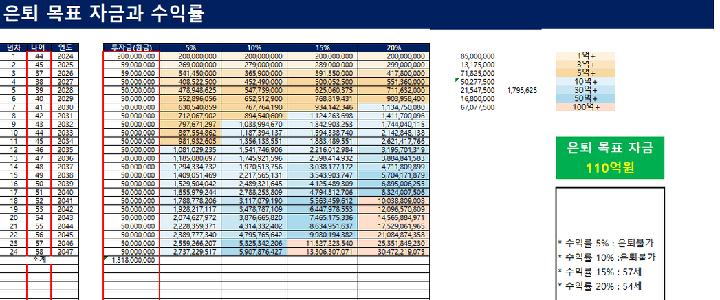This screenshot has height=300, width=720.
Task: Click the 5% return rate header
Action: (190, 47)
